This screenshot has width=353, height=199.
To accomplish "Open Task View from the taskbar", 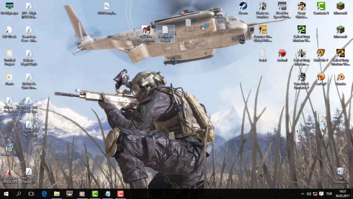I will [x=31, y=194].
